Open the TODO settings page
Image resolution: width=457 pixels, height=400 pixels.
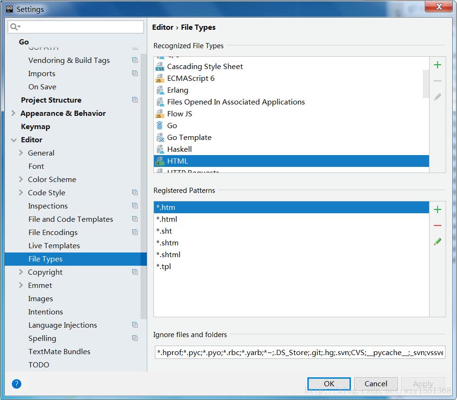pos(39,365)
